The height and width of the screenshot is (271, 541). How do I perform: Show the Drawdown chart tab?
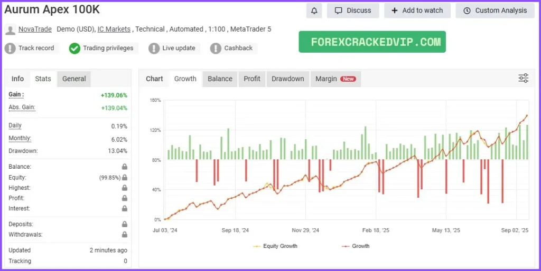click(287, 79)
